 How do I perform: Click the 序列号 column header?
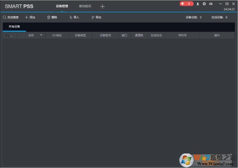tap(182, 35)
